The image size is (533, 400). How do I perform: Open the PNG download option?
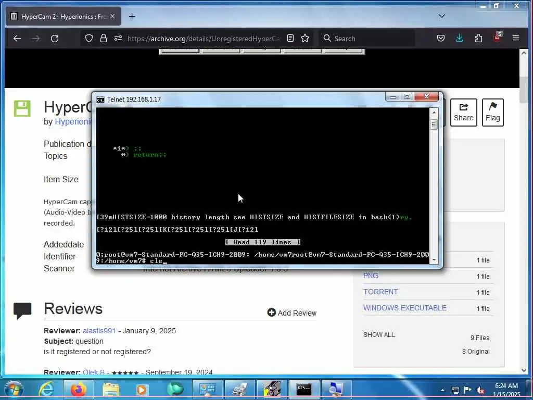[371, 276]
